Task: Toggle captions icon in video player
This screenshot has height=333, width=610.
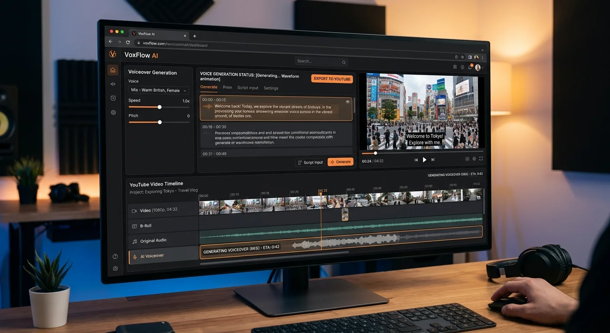Action: pos(467,159)
